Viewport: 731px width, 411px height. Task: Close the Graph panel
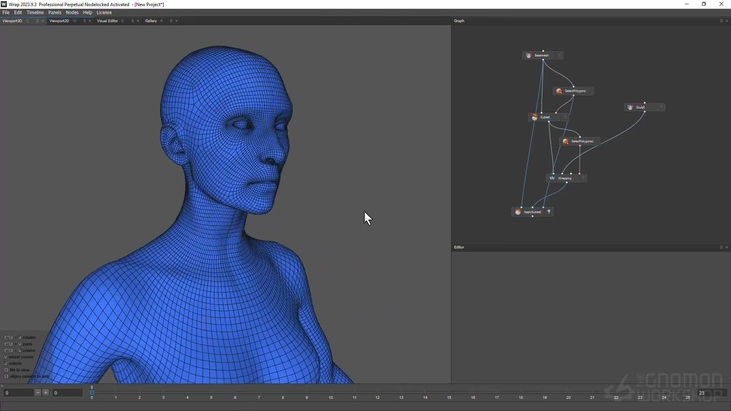coord(727,21)
